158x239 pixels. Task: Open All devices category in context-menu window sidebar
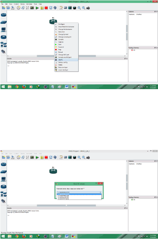[4, 44]
